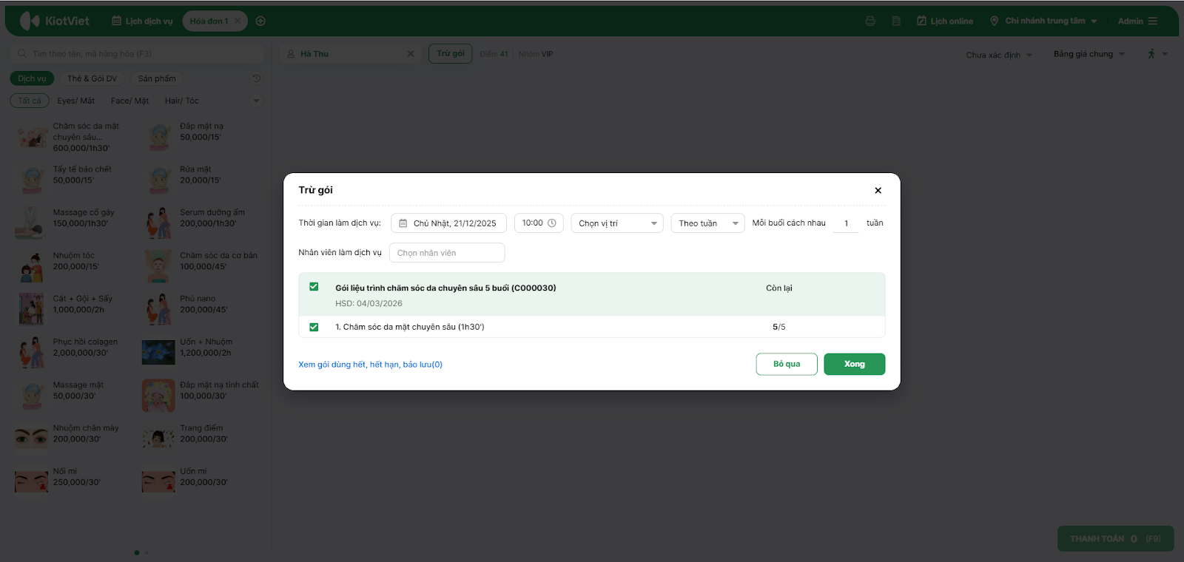Click the calendar icon in the date field
Viewport: 1184px width, 562px height.
[403, 223]
